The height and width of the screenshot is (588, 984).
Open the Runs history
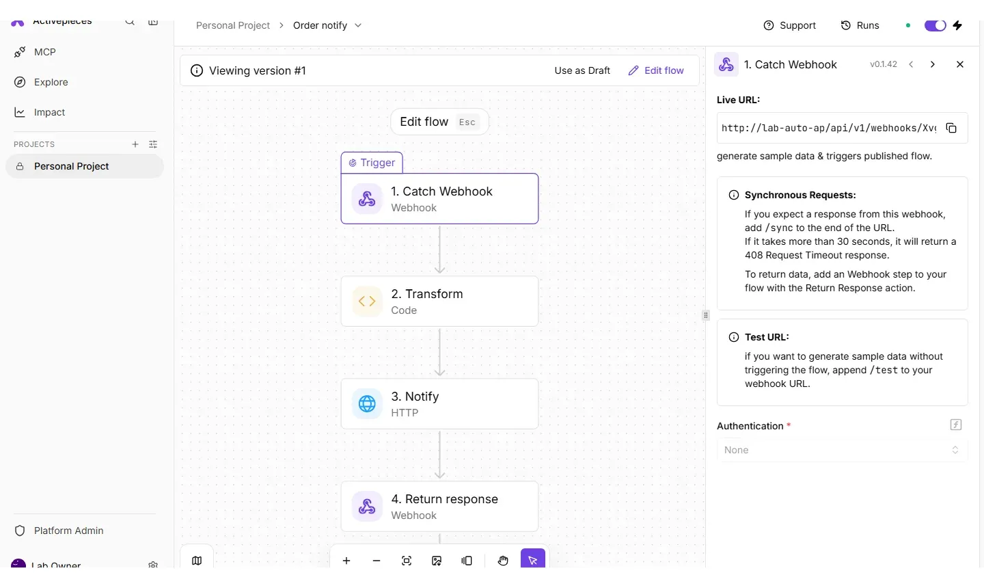[860, 25]
